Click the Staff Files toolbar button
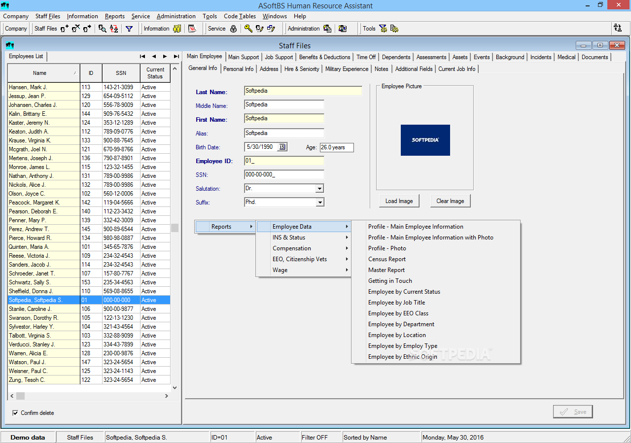The height and width of the screenshot is (443, 631). click(x=46, y=29)
